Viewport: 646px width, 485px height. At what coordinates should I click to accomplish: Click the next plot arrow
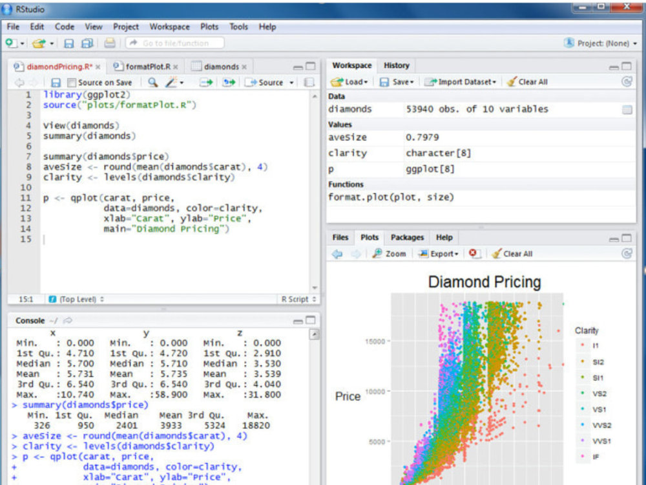355,253
